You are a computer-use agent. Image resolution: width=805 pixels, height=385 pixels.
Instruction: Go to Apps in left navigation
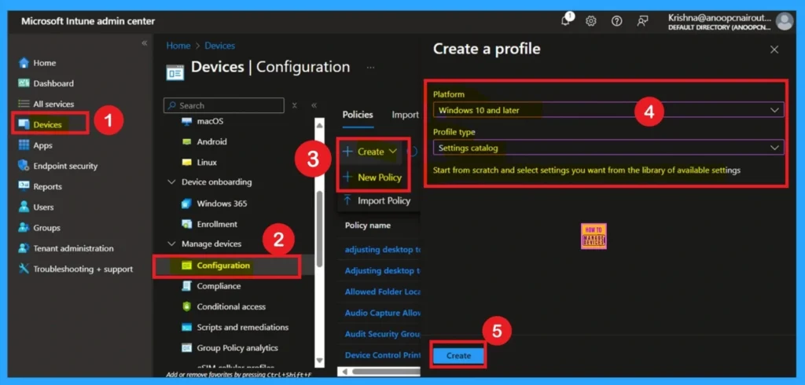42,145
